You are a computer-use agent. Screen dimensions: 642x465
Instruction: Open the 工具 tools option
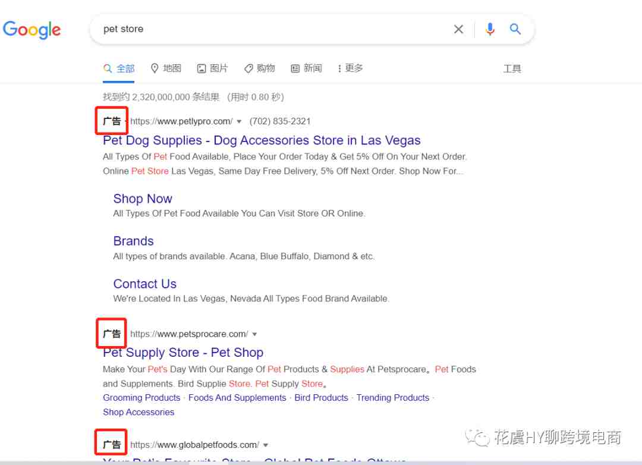pyautogui.click(x=512, y=69)
